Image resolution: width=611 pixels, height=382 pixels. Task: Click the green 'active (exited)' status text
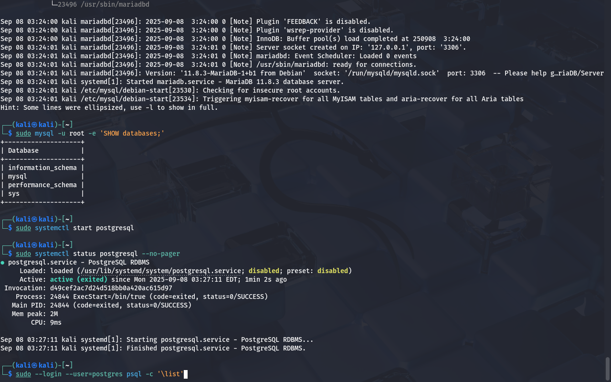pyautogui.click(x=79, y=279)
